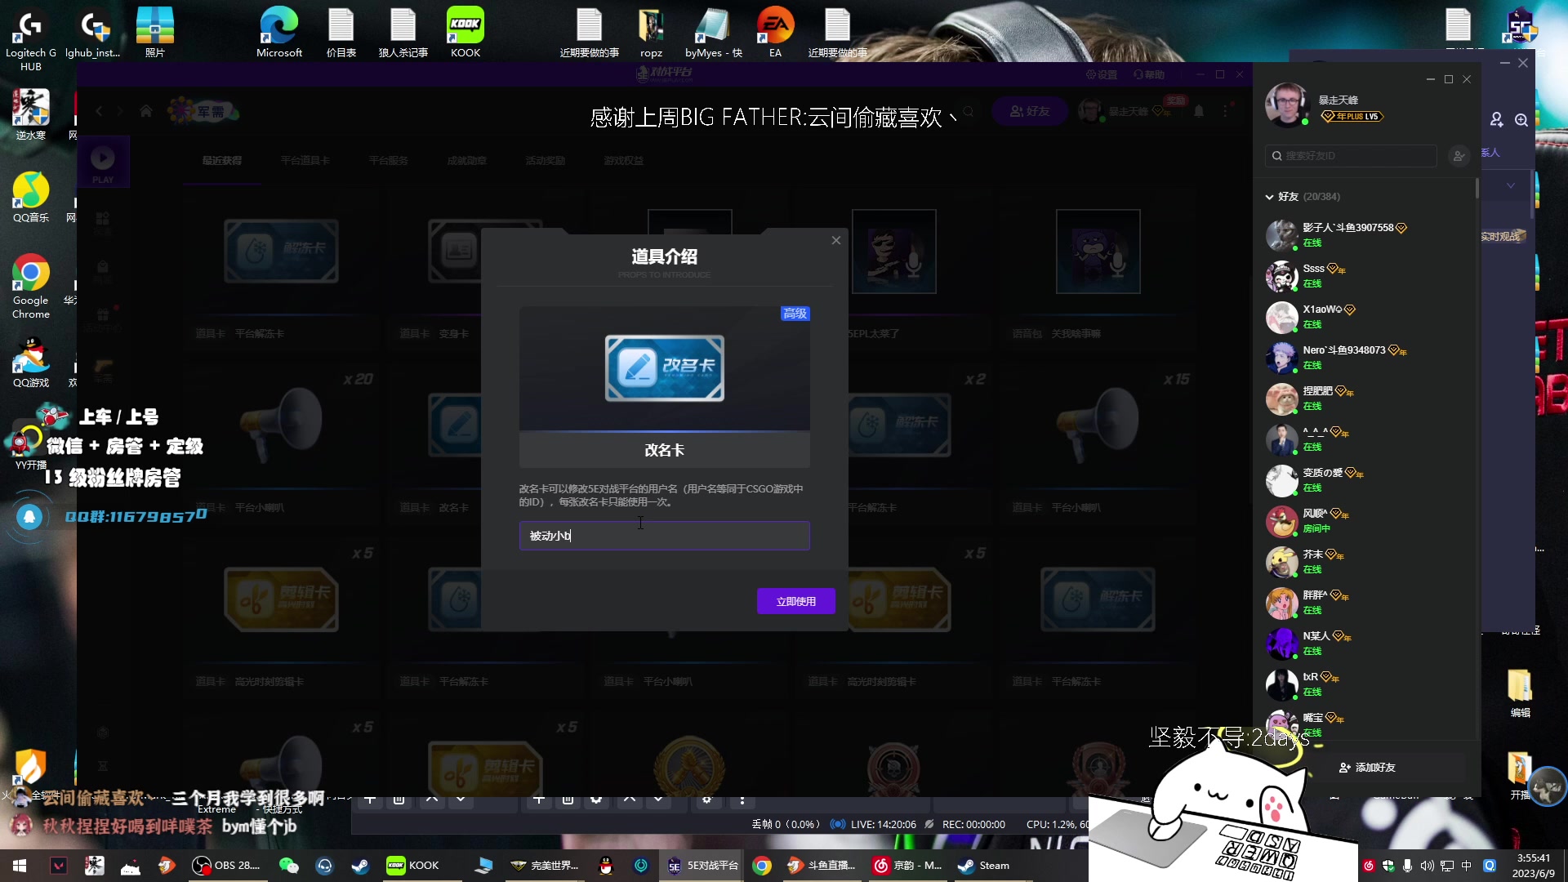Click the home icon in 5E navigation
The height and width of the screenshot is (882, 1568).
[146, 111]
